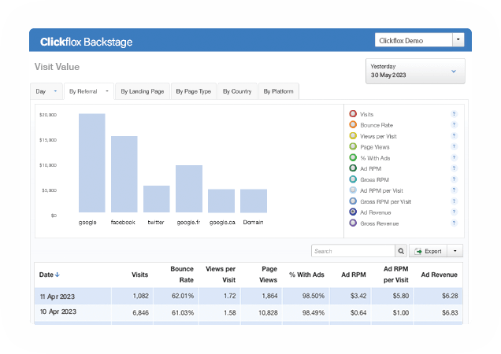
Task: Click the Date column sort arrow
Action: point(58,275)
